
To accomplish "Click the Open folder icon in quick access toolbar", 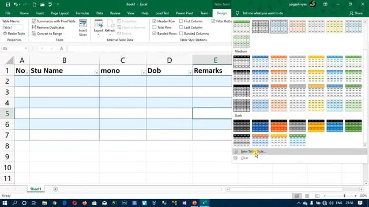I will [42, 5].
